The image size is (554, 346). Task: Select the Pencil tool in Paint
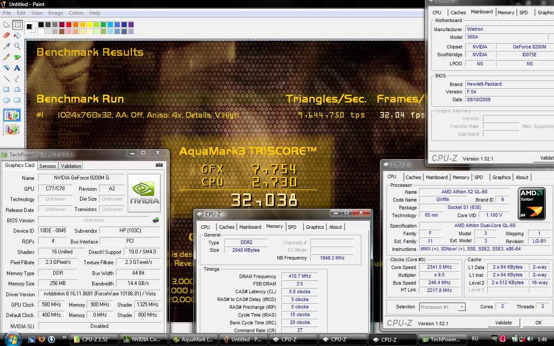tap(6, 57)
